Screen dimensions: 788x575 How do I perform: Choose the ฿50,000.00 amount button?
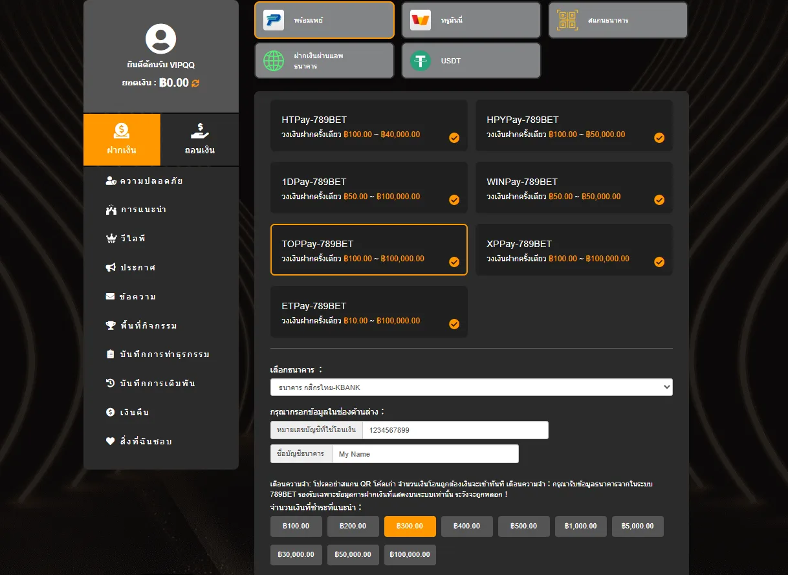[x=353, y=555]
